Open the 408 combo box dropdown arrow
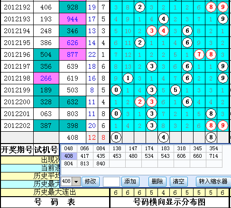 [x=76, y=181]
